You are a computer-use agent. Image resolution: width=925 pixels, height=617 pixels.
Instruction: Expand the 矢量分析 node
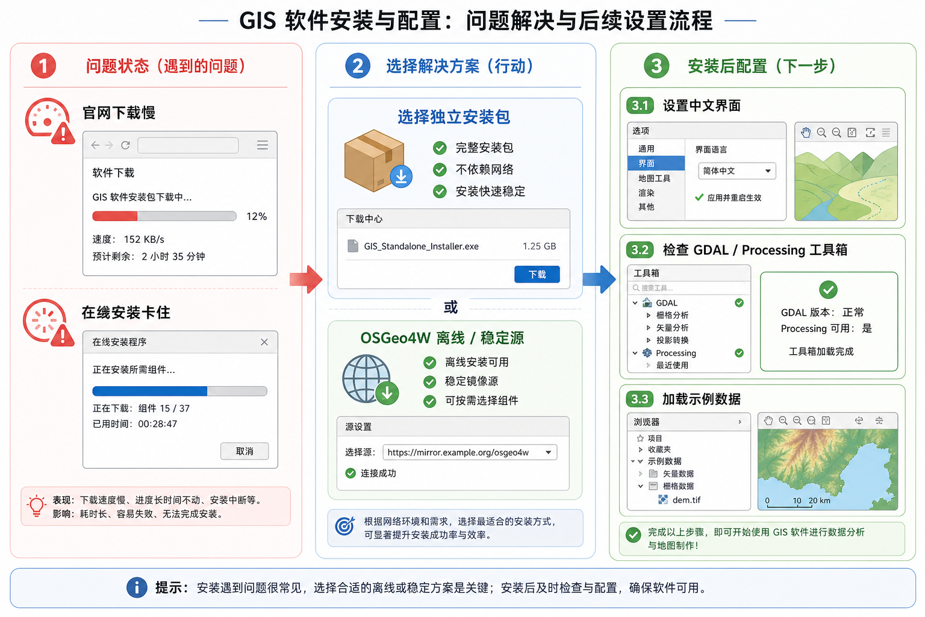649,328
